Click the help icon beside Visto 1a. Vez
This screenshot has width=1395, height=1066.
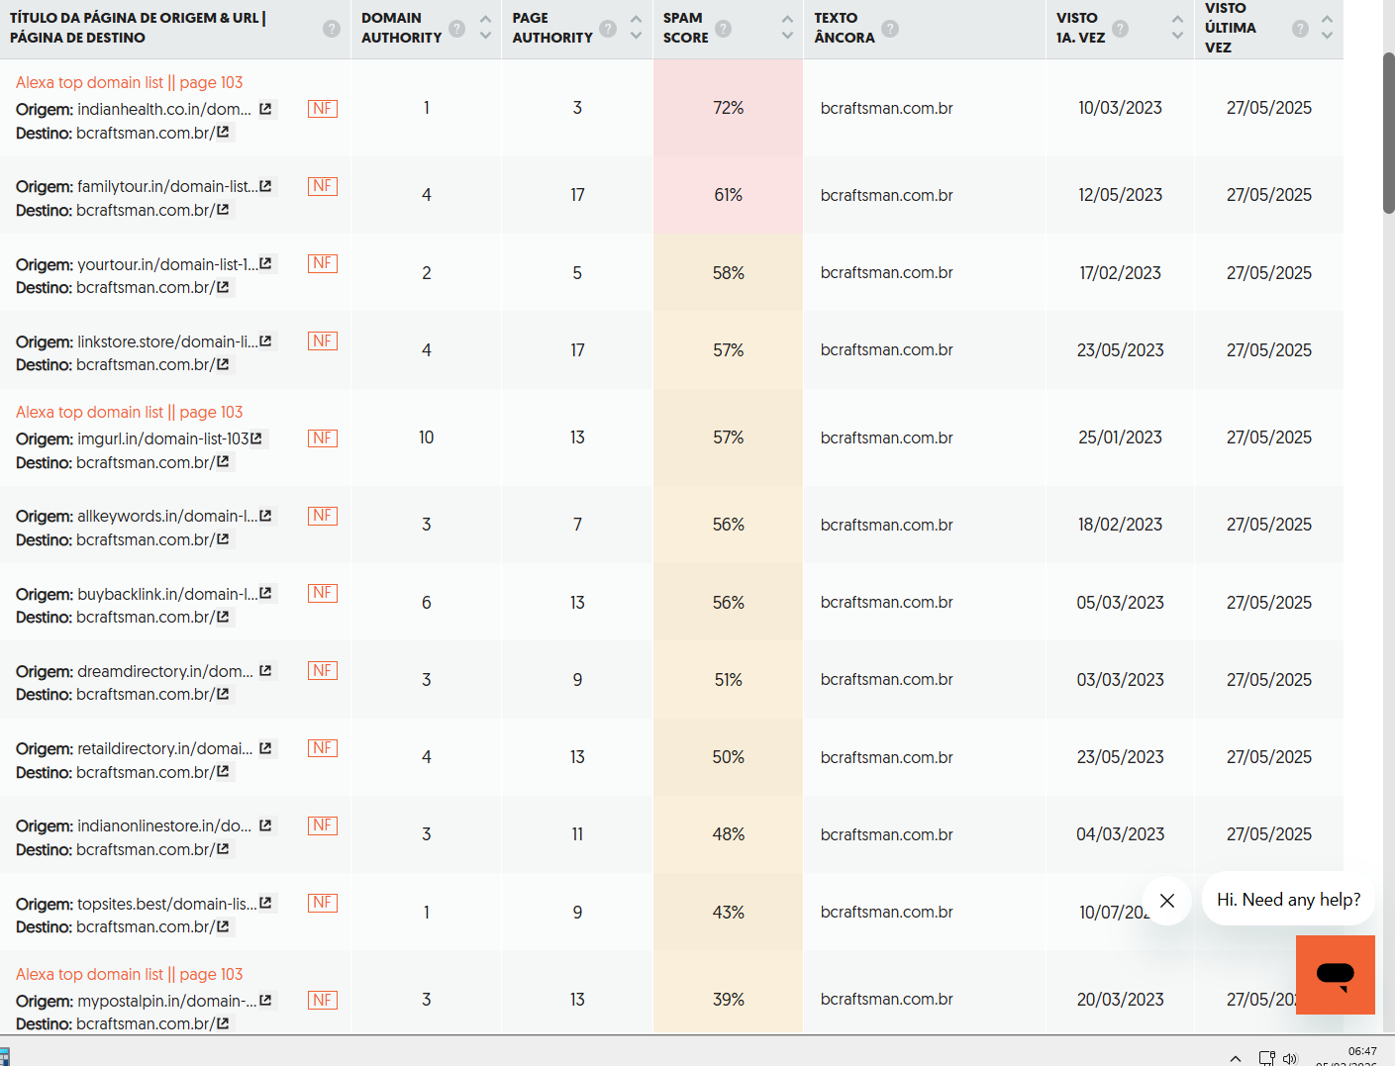(x=1120, y=29)
